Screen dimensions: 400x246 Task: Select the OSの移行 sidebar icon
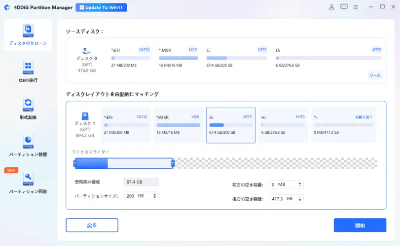[28, 68]
